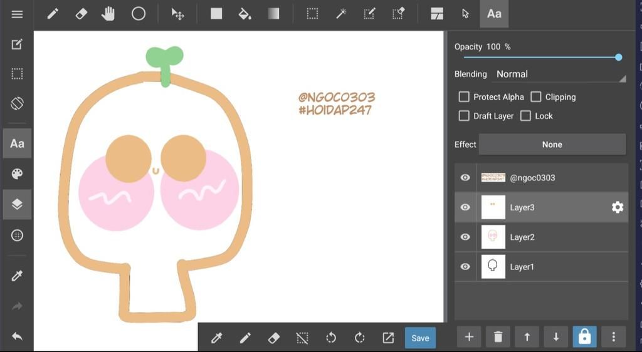Open the Blending mode Normal dropdown

tap(560, 75)
